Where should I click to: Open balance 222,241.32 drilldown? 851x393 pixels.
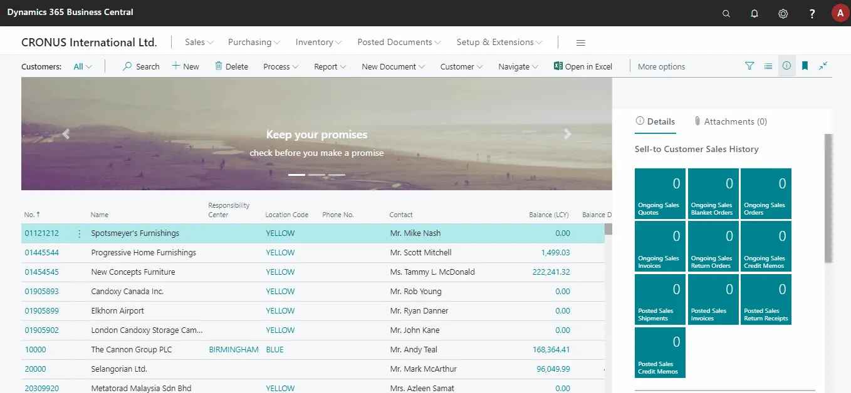551,272
